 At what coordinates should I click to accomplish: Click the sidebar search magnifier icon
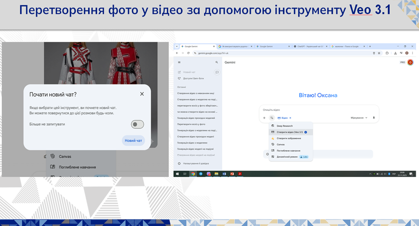pos(217,62)
